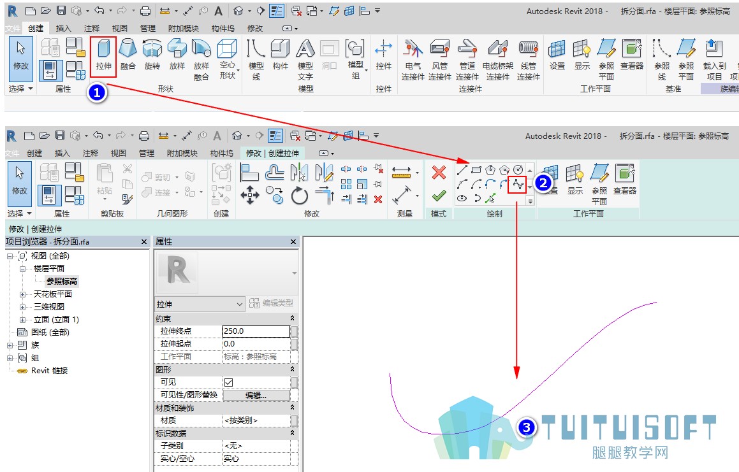Select the ellipse draw tool
The image size is (739, 472).
462,198
